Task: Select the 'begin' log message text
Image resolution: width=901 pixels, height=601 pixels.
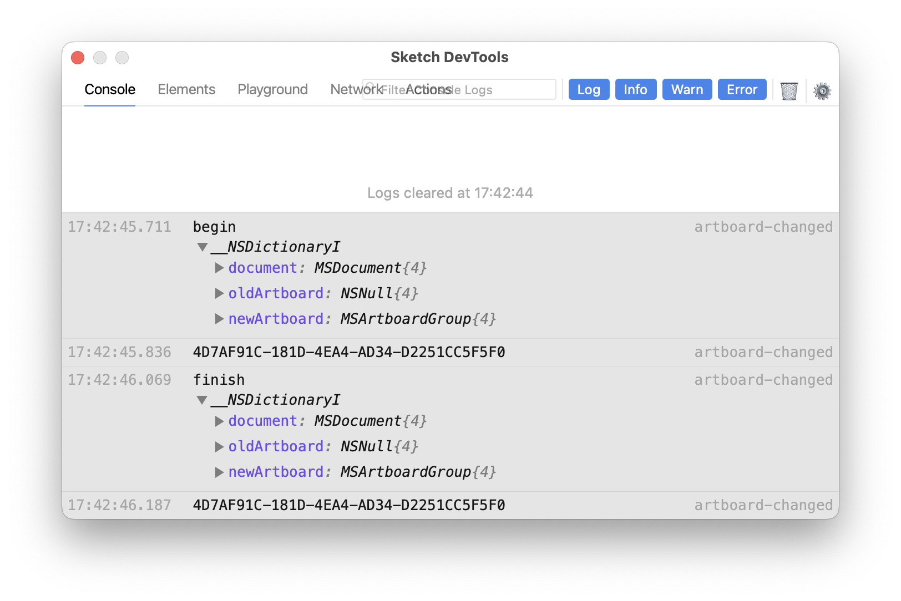Action: [214, 227]
